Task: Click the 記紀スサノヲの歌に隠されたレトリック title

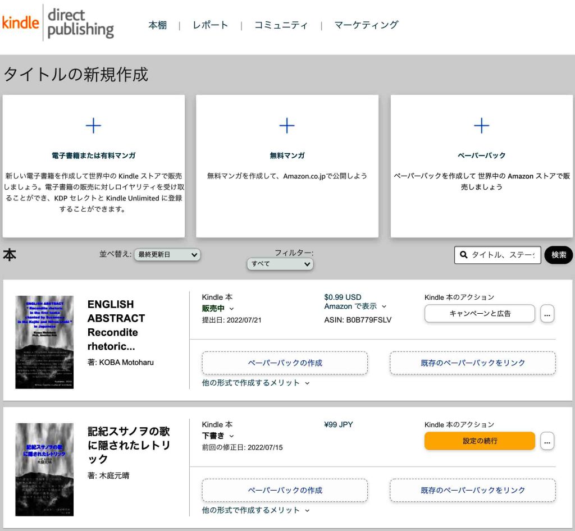Action: pos(129,445)
